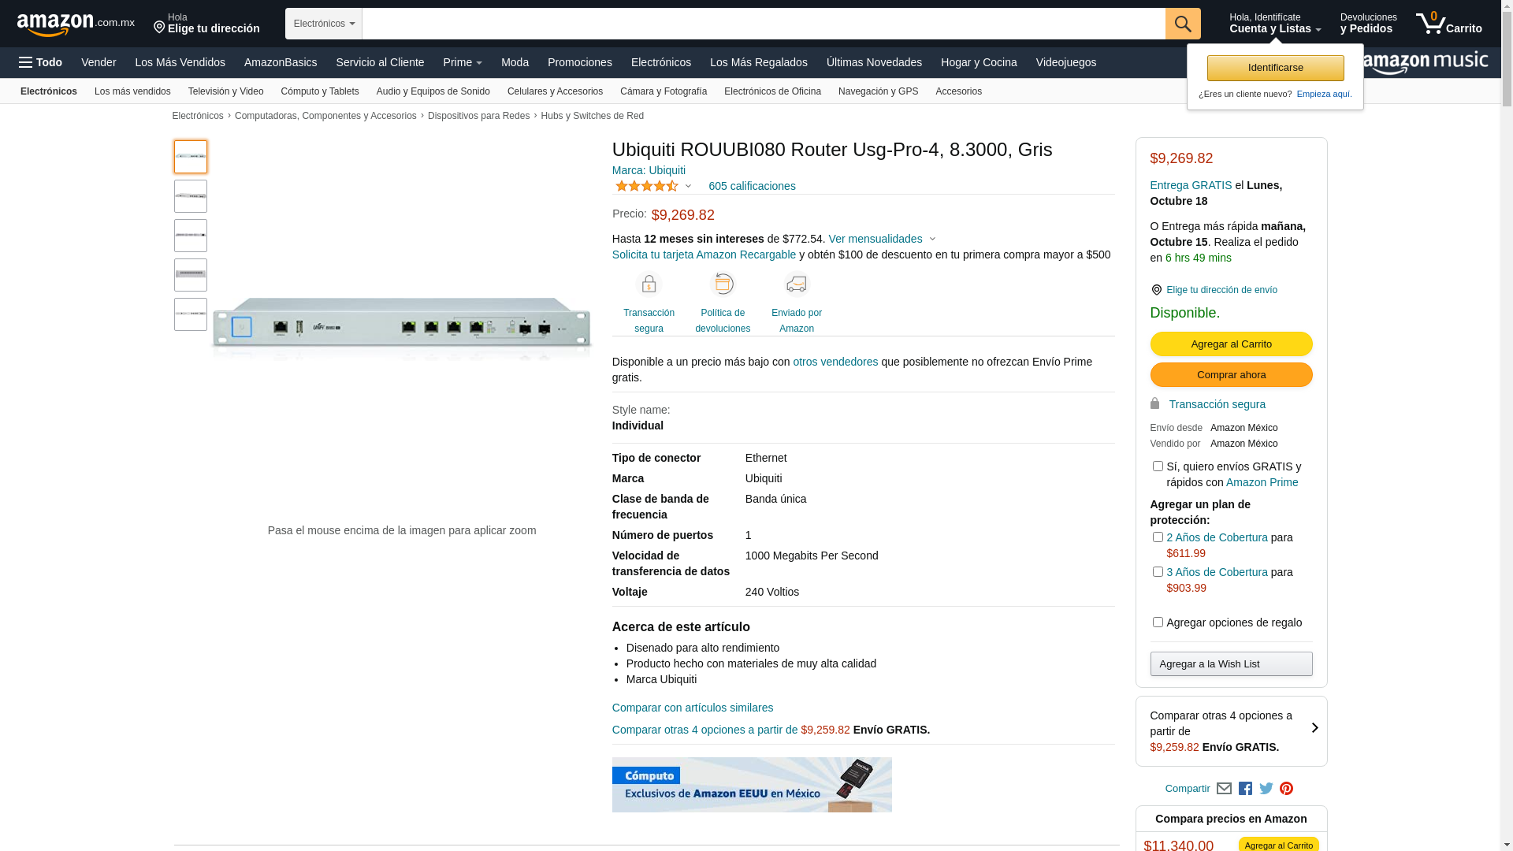Expand the Electrónicos search category dropdown
The width and height of the screenshot is (1513, 851).
pos(324,24)
